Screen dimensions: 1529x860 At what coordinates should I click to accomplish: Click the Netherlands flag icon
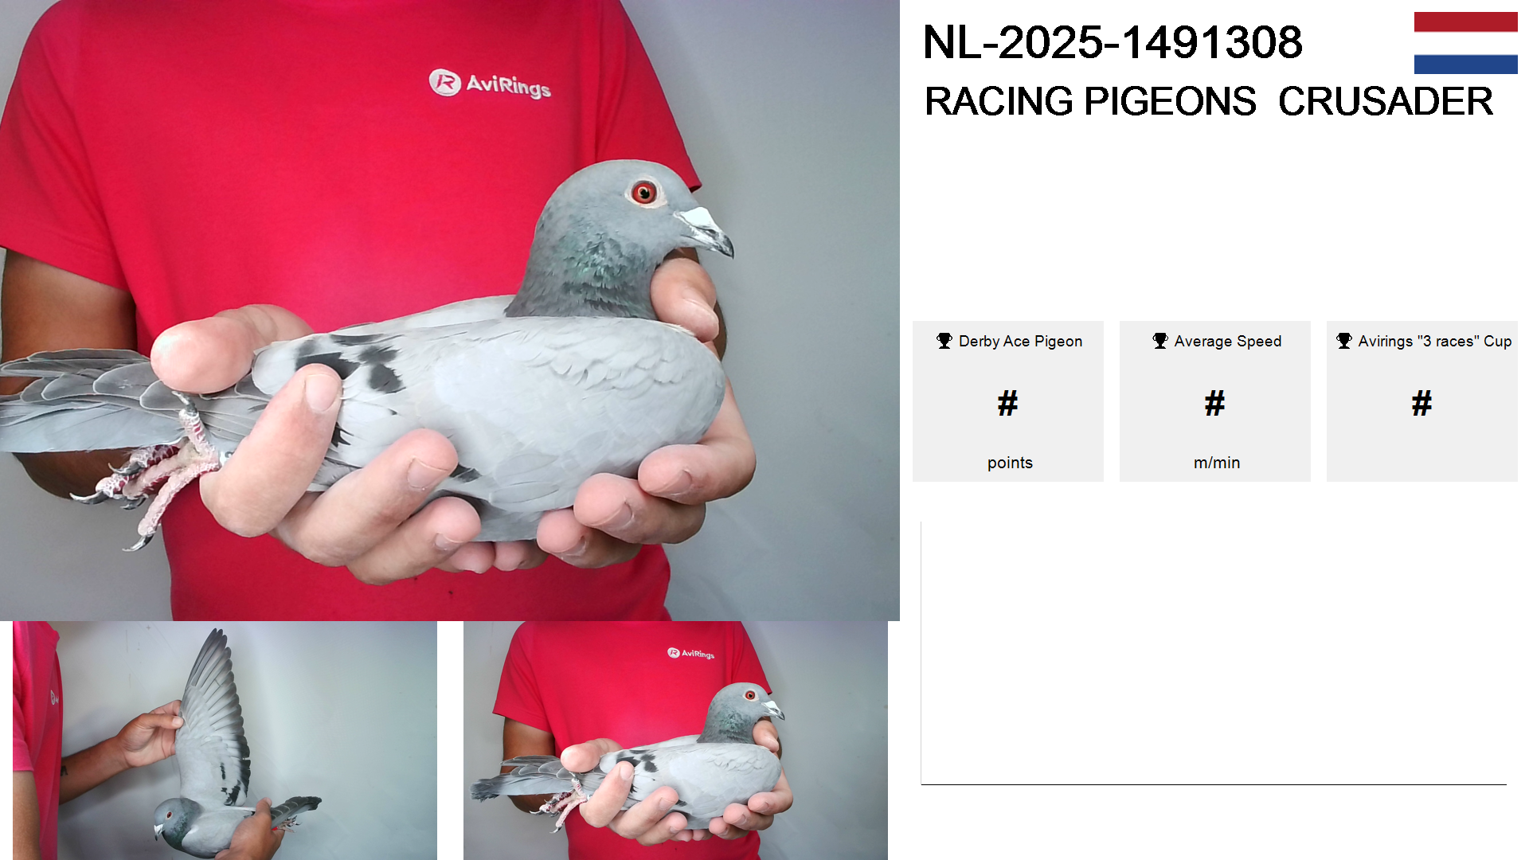[x=1465, y=43]
